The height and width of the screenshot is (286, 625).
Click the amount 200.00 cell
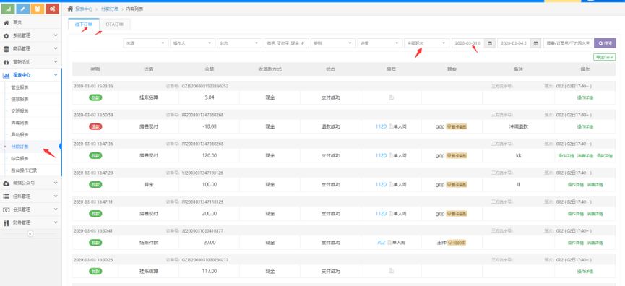click(x=210, y=214)
